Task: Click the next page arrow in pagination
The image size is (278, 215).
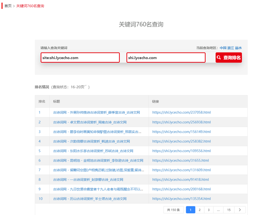Action: tap(240, 210)
